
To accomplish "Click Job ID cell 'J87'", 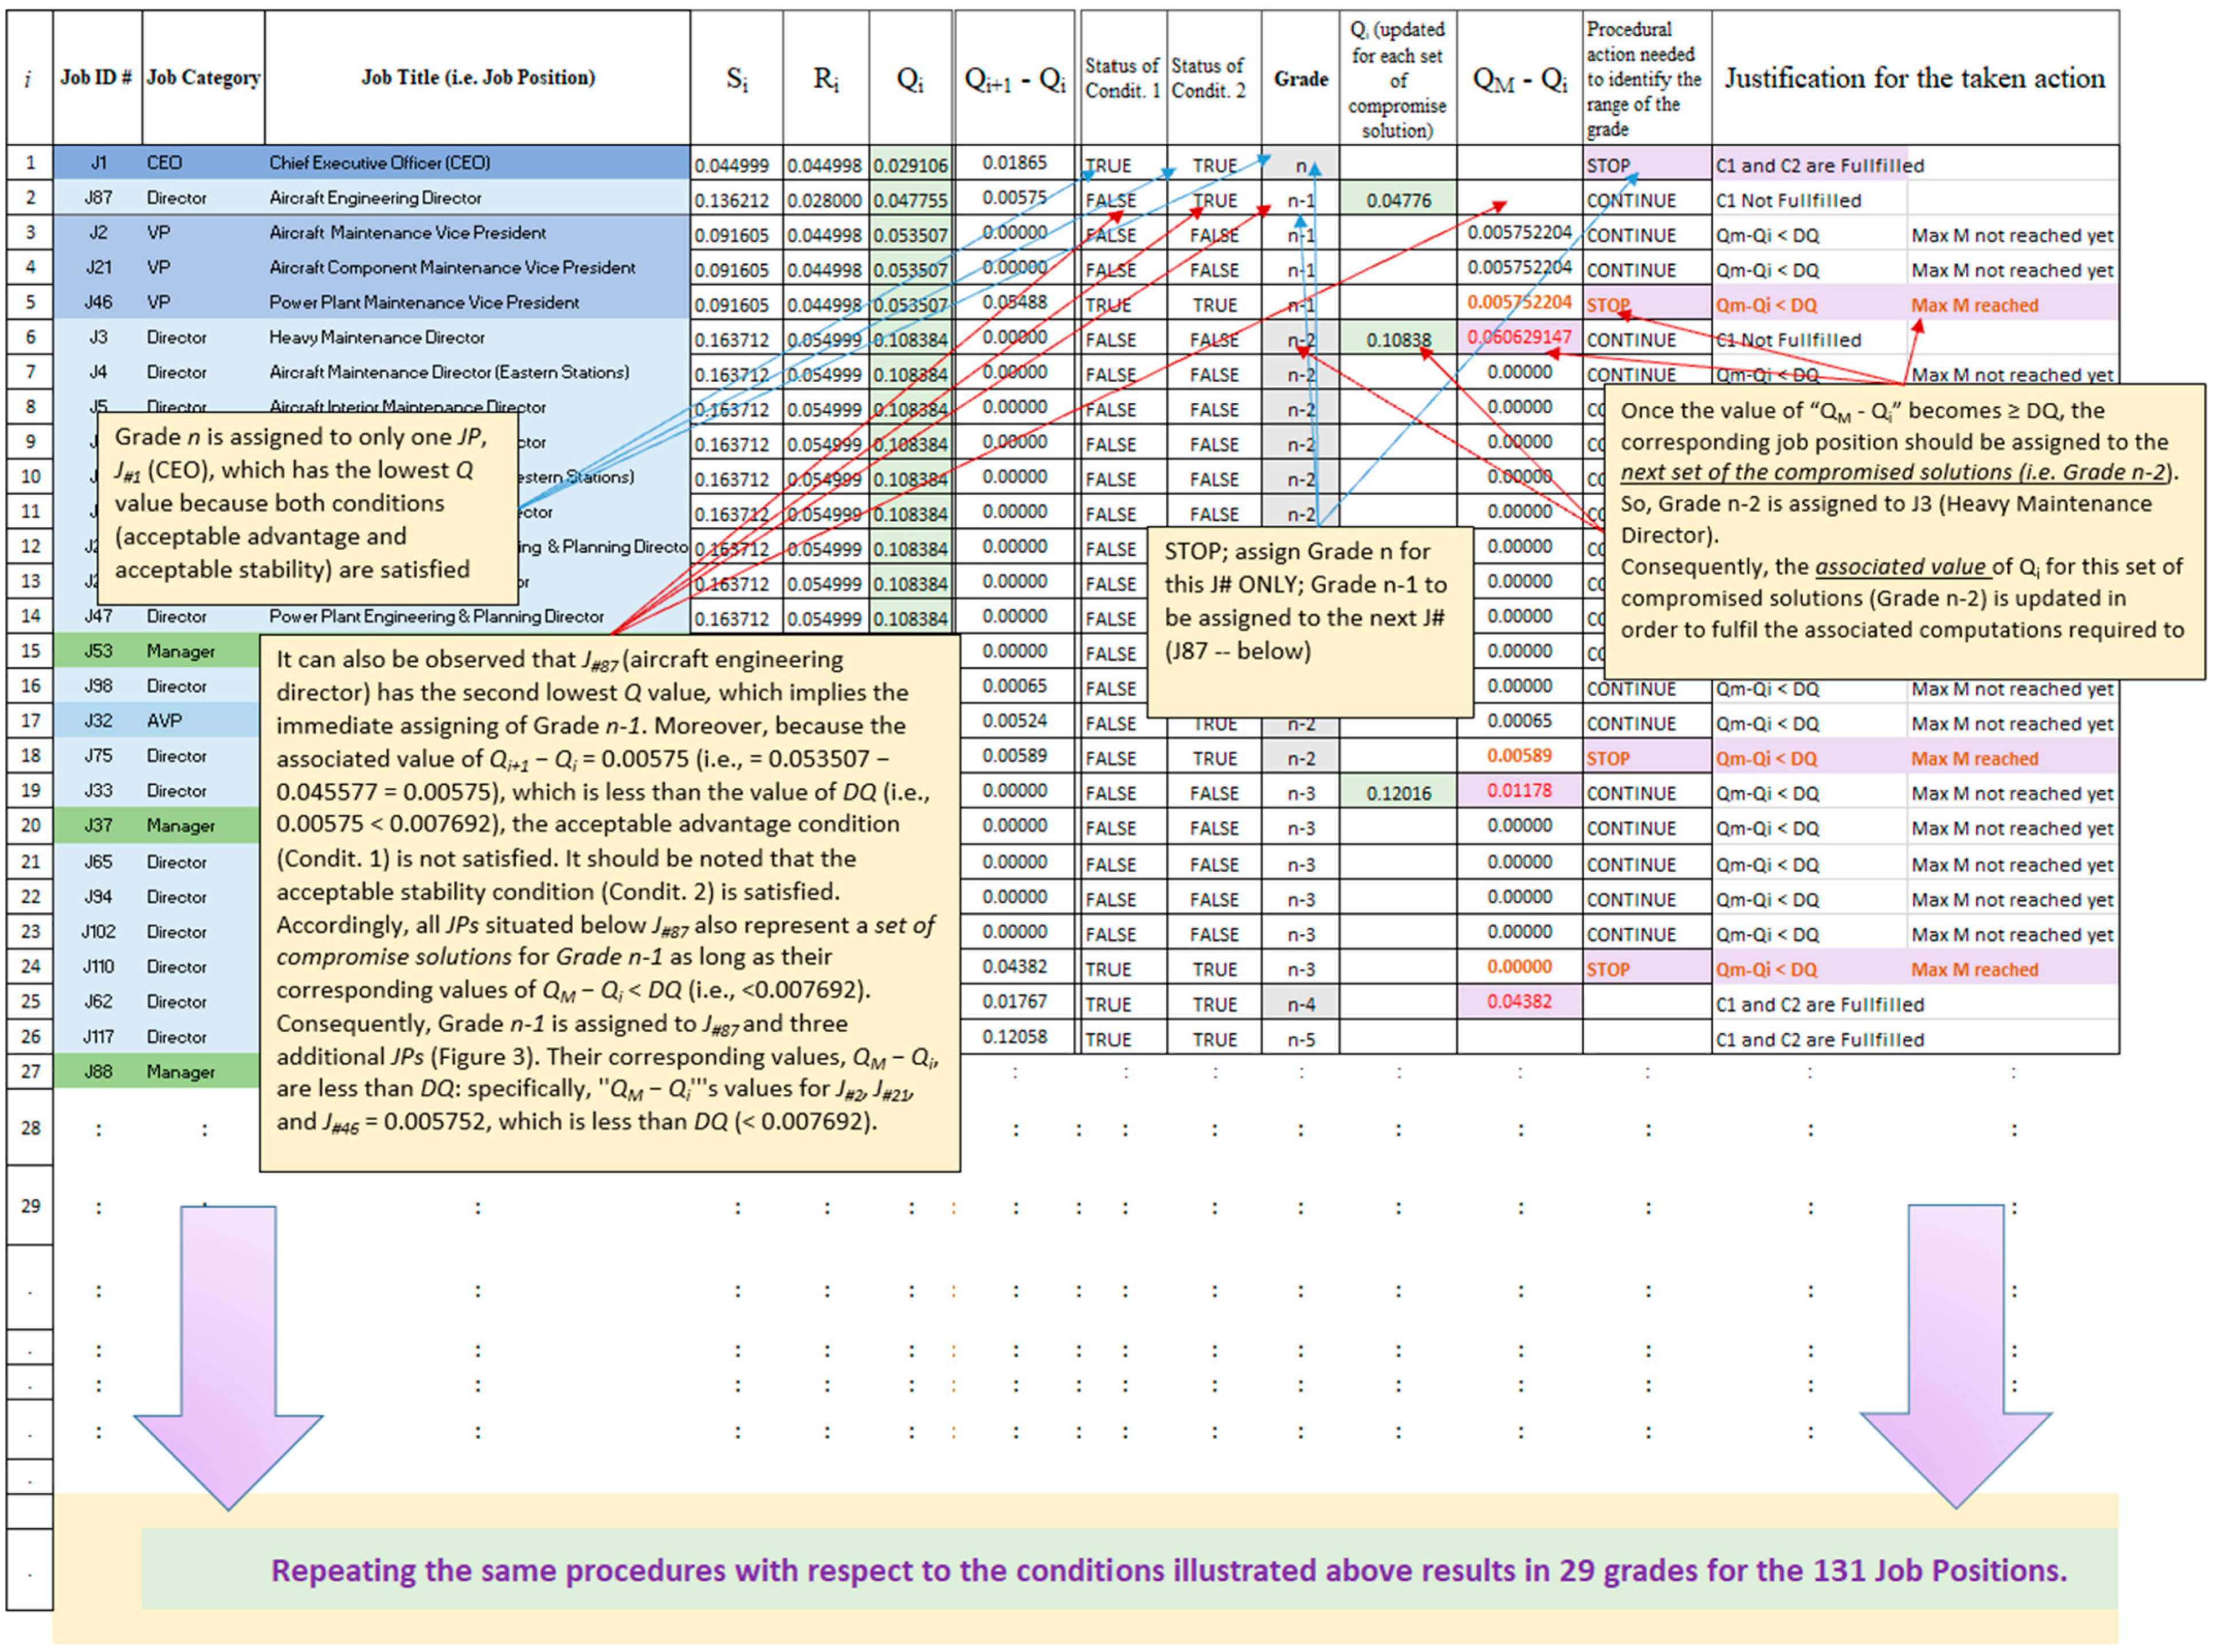I will 98,198.
